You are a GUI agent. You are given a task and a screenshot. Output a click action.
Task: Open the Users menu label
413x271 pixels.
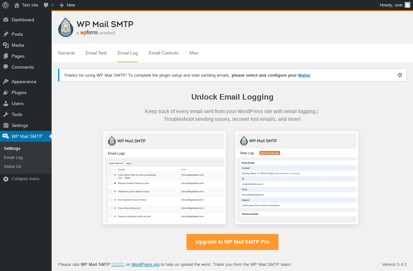pyautogui.click(x=17, y=103)
